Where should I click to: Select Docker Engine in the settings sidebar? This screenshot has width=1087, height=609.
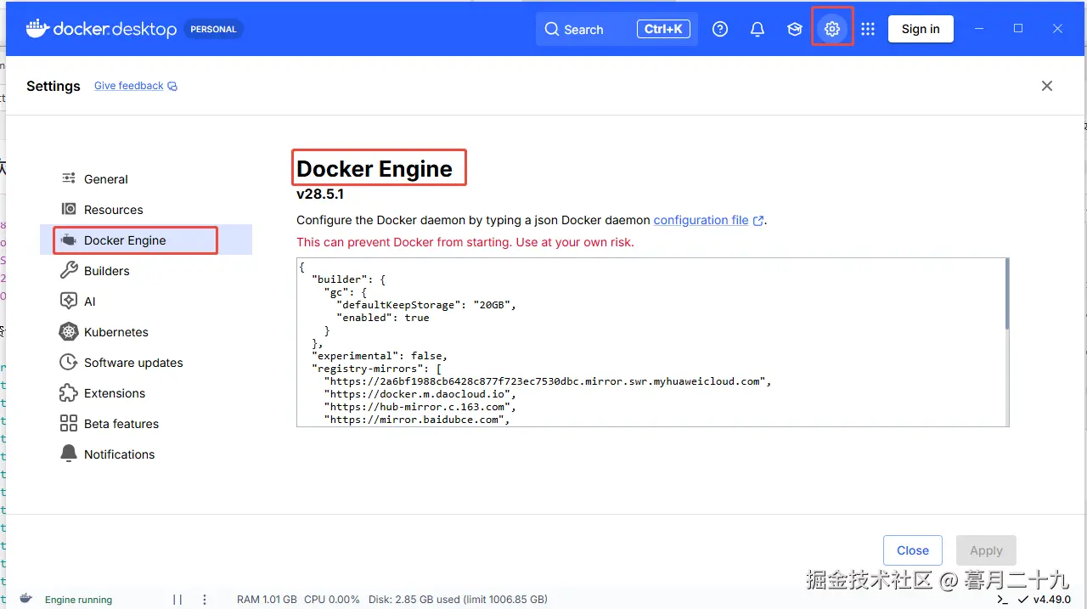pyautogui.click(x=146, y=240)
